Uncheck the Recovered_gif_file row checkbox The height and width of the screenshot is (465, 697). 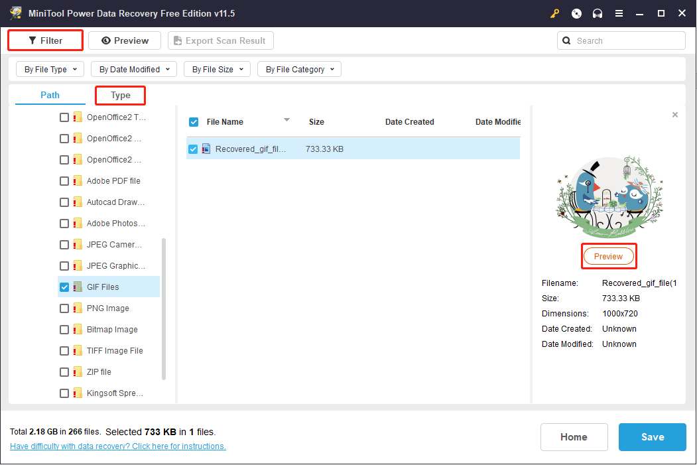[192, 149]
